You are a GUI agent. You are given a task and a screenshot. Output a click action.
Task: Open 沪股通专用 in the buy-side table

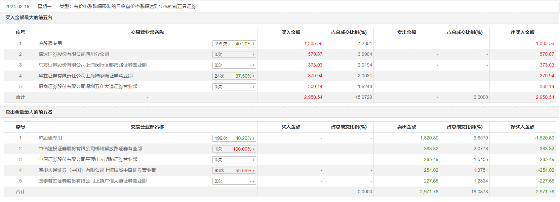click(x=50, y=43)
